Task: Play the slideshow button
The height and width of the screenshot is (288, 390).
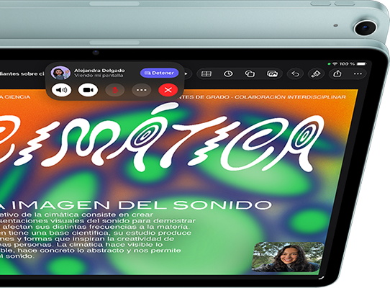Action: [186, 73]
